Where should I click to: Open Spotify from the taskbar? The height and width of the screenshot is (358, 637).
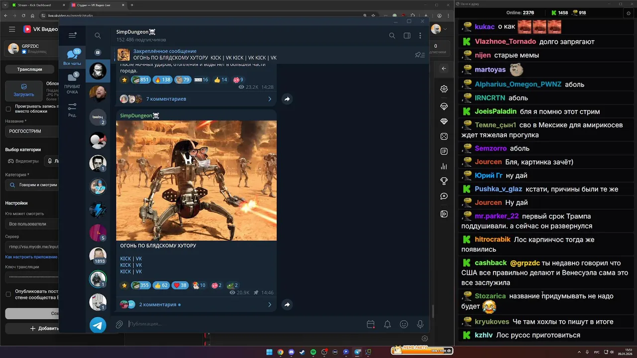point(313,352)
